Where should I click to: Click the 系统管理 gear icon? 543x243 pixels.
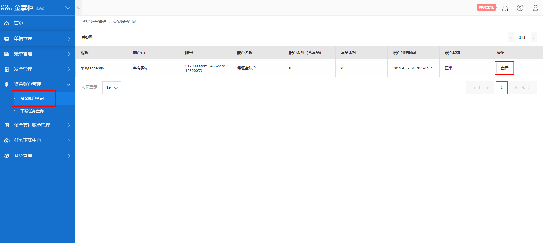point(7,156)
